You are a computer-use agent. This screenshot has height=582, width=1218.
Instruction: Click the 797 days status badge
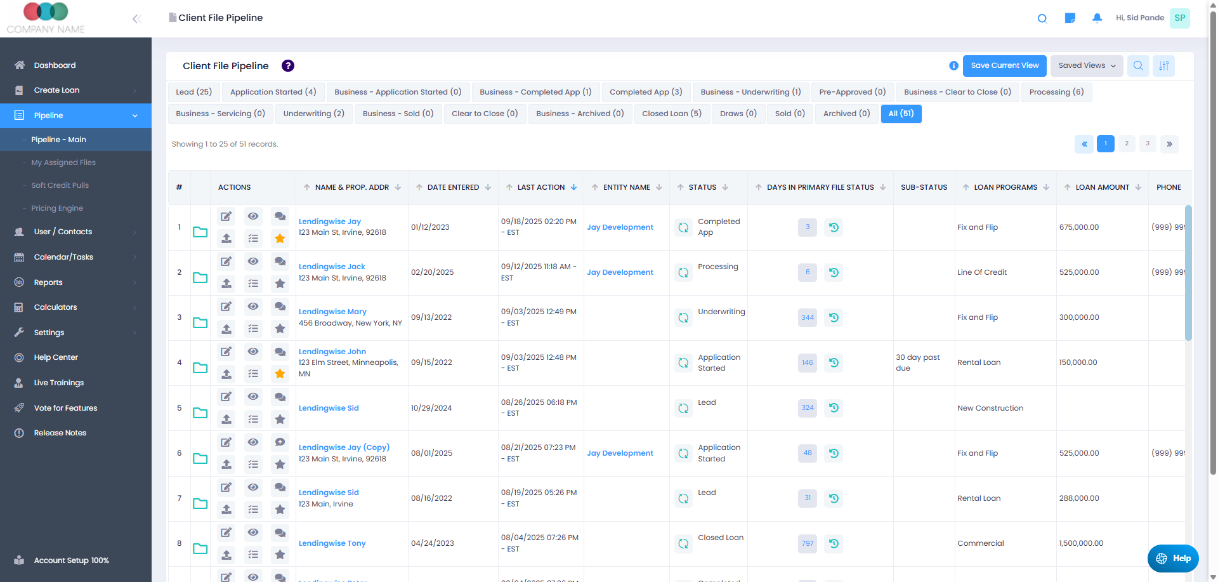807,543
